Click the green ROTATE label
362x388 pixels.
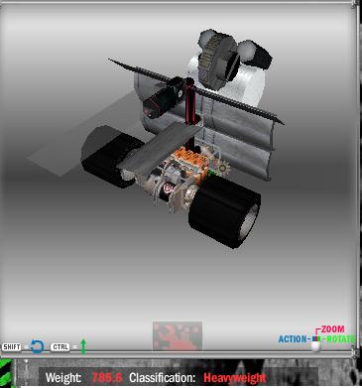pyautogui.click(x=340, y=339)
